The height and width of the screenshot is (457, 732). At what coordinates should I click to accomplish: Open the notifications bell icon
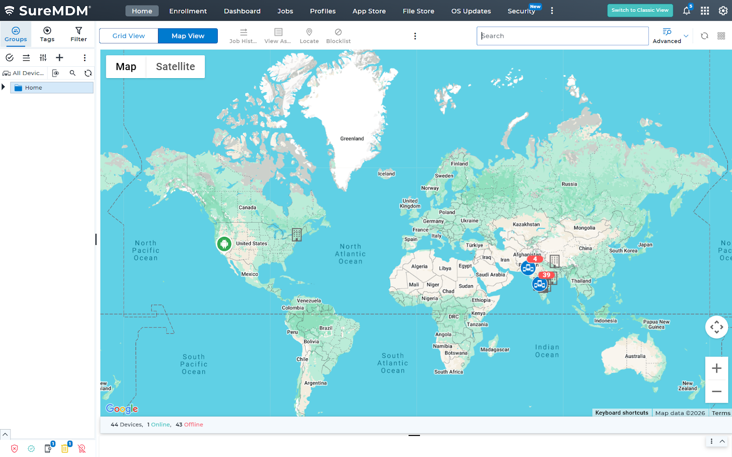click(x=686, y=11)
